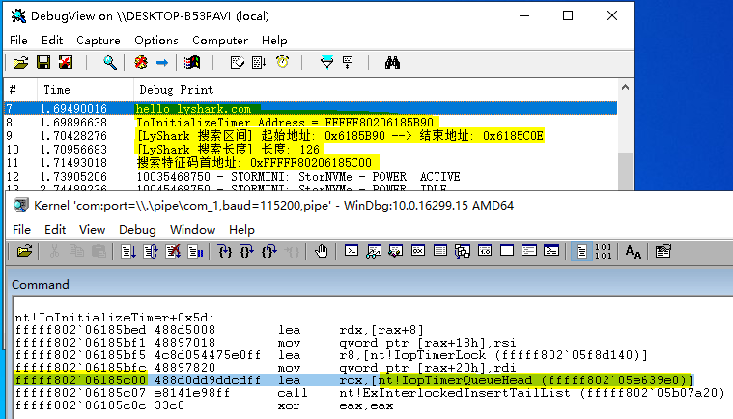Image resolution: width=733 pixels, height=419 pixels.
Task: Click the crossed-out floppy icon in DebugView toolbar
Action: [66, 62]
